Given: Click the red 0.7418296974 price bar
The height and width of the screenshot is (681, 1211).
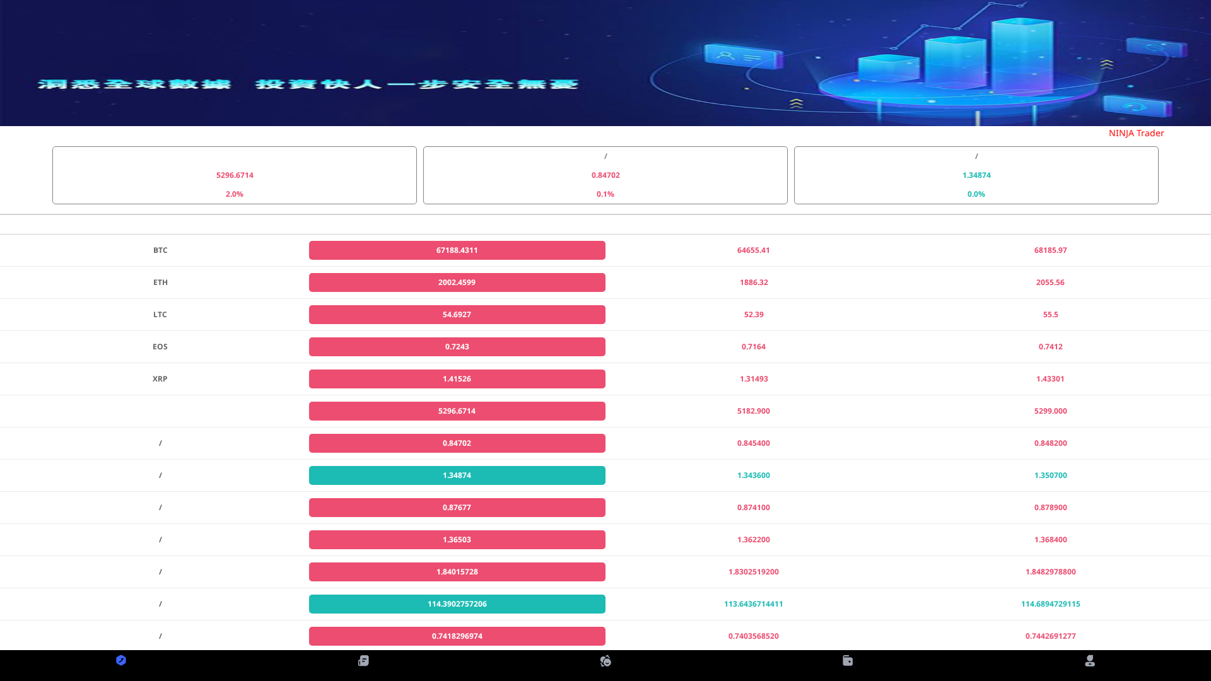Looking at the screenshot, I should 457,636.
